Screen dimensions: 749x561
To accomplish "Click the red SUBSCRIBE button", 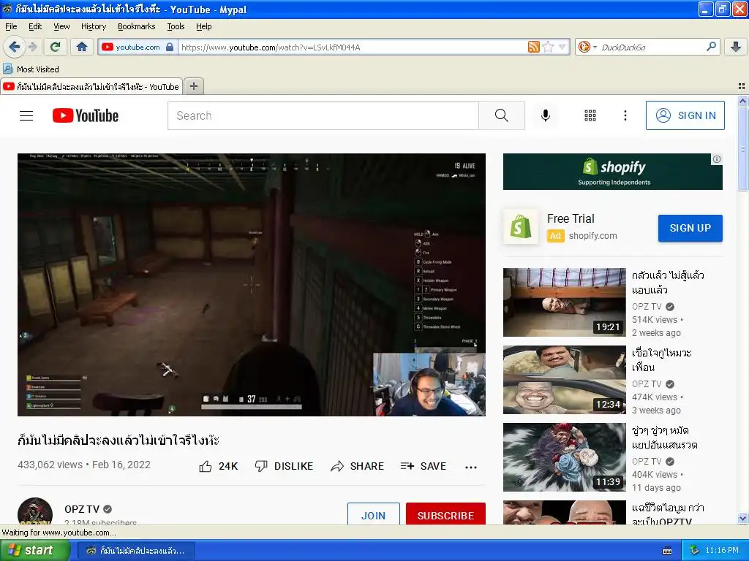I will tap(445, 514).
